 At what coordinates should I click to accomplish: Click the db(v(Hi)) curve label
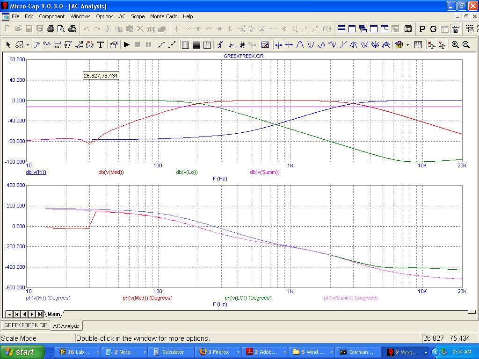click(x=36, y=172)
